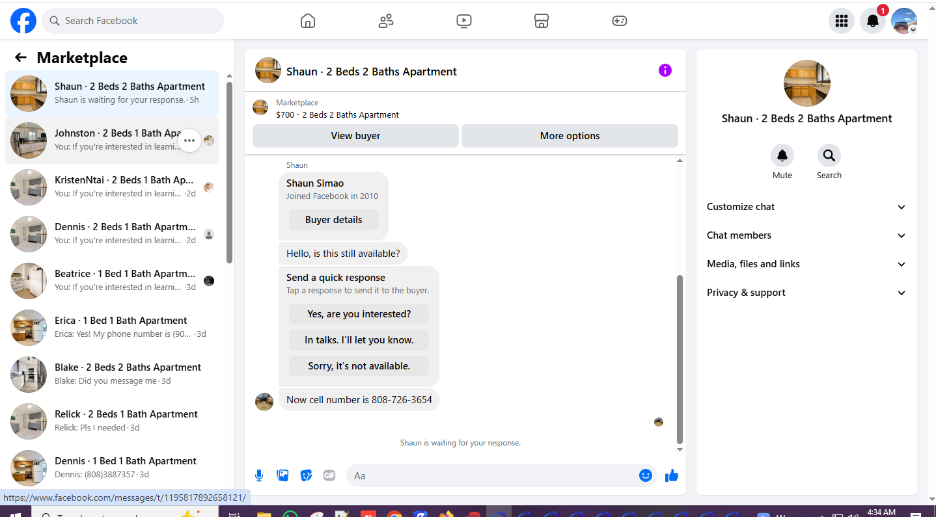This screenshot has height=517, width=936.
Task: Open account profile picture menu
Action: 904,21
